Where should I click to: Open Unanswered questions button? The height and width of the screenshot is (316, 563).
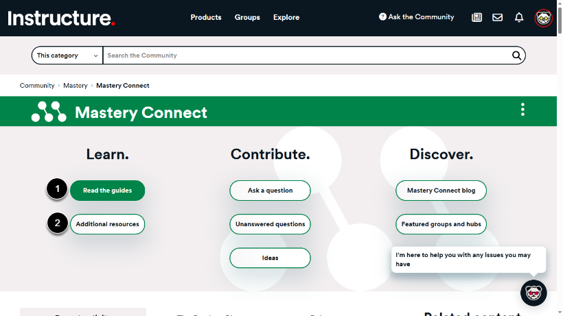point(270,224)
